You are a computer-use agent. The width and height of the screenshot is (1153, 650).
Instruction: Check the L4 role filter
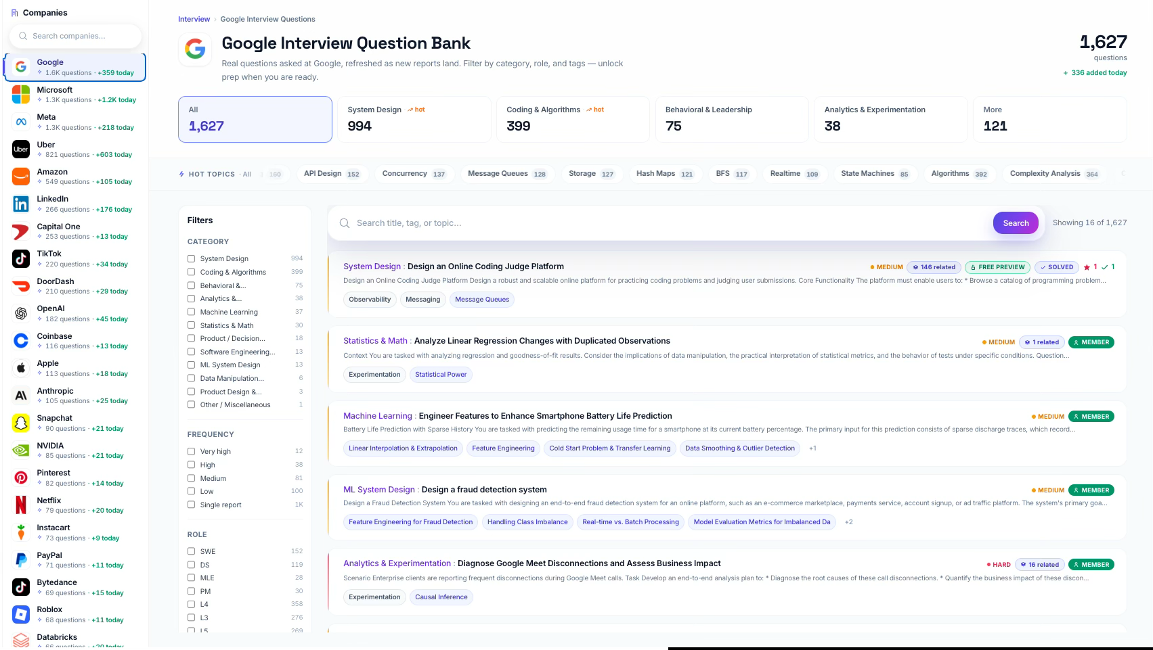[x=192, y=604]
